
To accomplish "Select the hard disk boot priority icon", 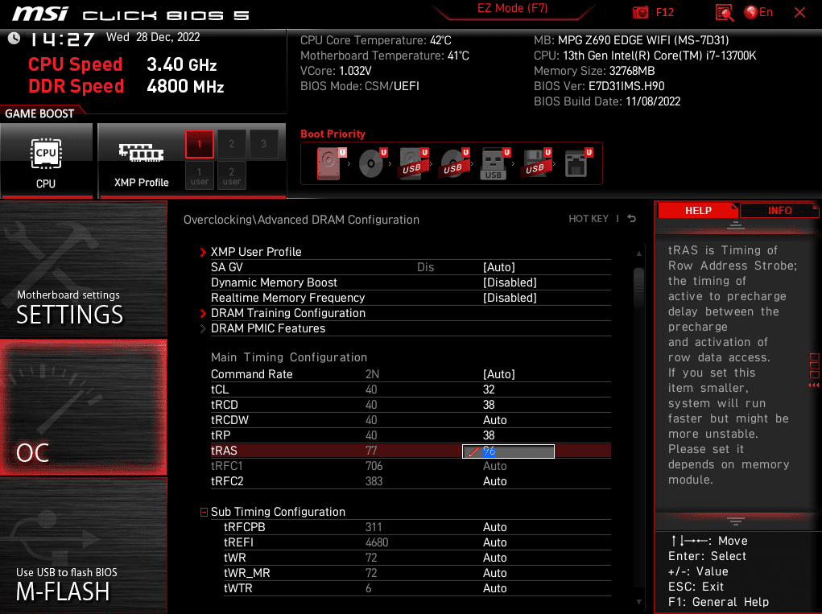I will (x=328, y=163).
